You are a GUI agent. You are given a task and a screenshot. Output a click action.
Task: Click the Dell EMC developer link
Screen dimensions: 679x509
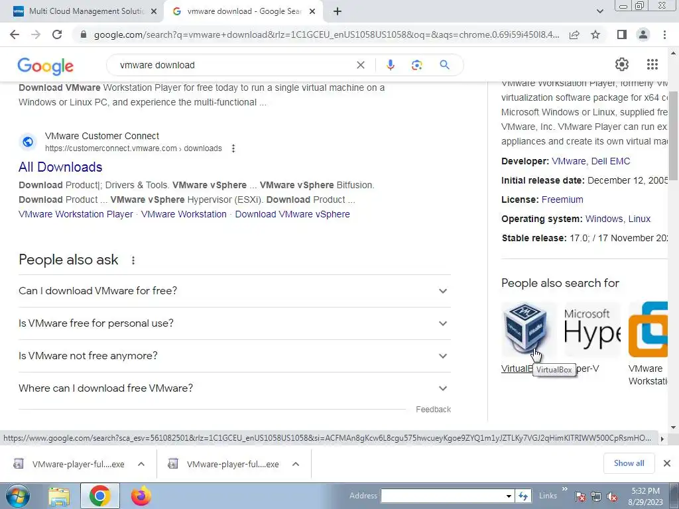point(610,161)
